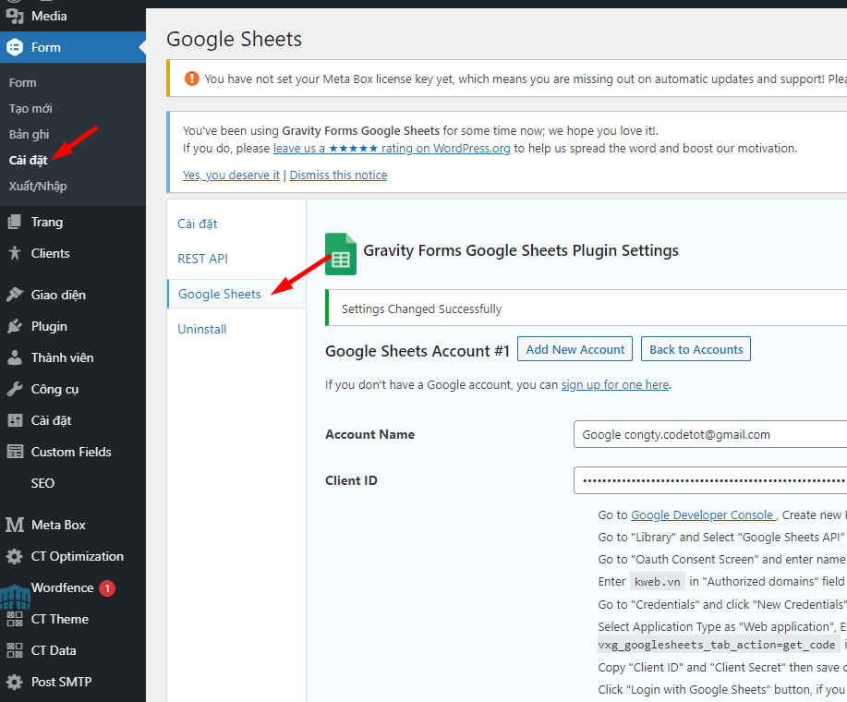Open the Clients menu label

pos(50,253)
